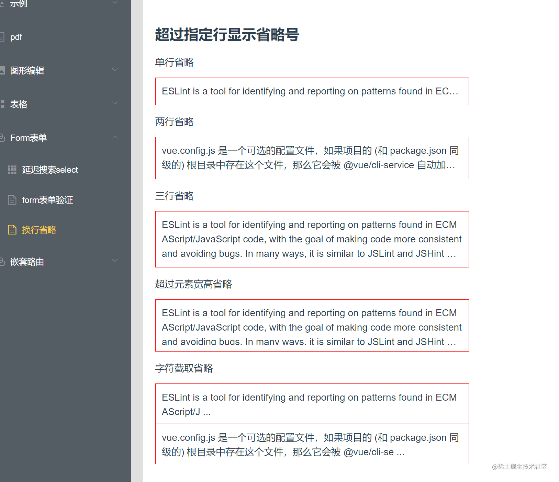Click the grid icon beside 延迟搜索select
The width and height of the screenshot is (559, 482).
[12, 170]
